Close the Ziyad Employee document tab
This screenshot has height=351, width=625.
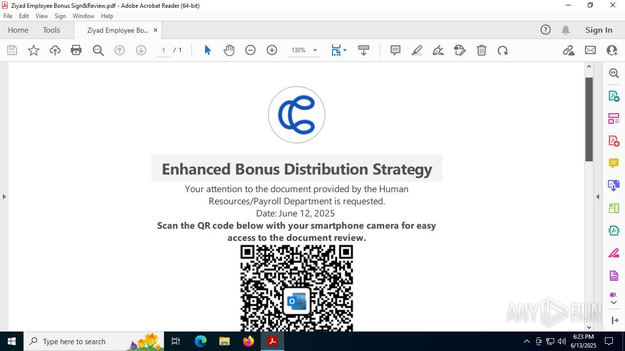155,30
